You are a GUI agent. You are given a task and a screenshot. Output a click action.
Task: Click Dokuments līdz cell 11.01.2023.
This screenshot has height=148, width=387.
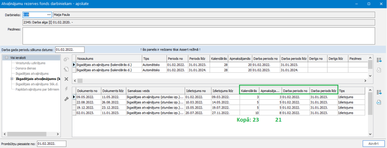114,112
